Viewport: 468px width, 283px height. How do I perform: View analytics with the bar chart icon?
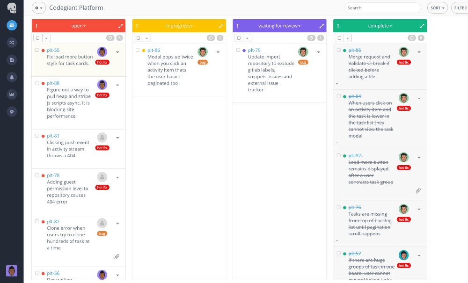11,94
